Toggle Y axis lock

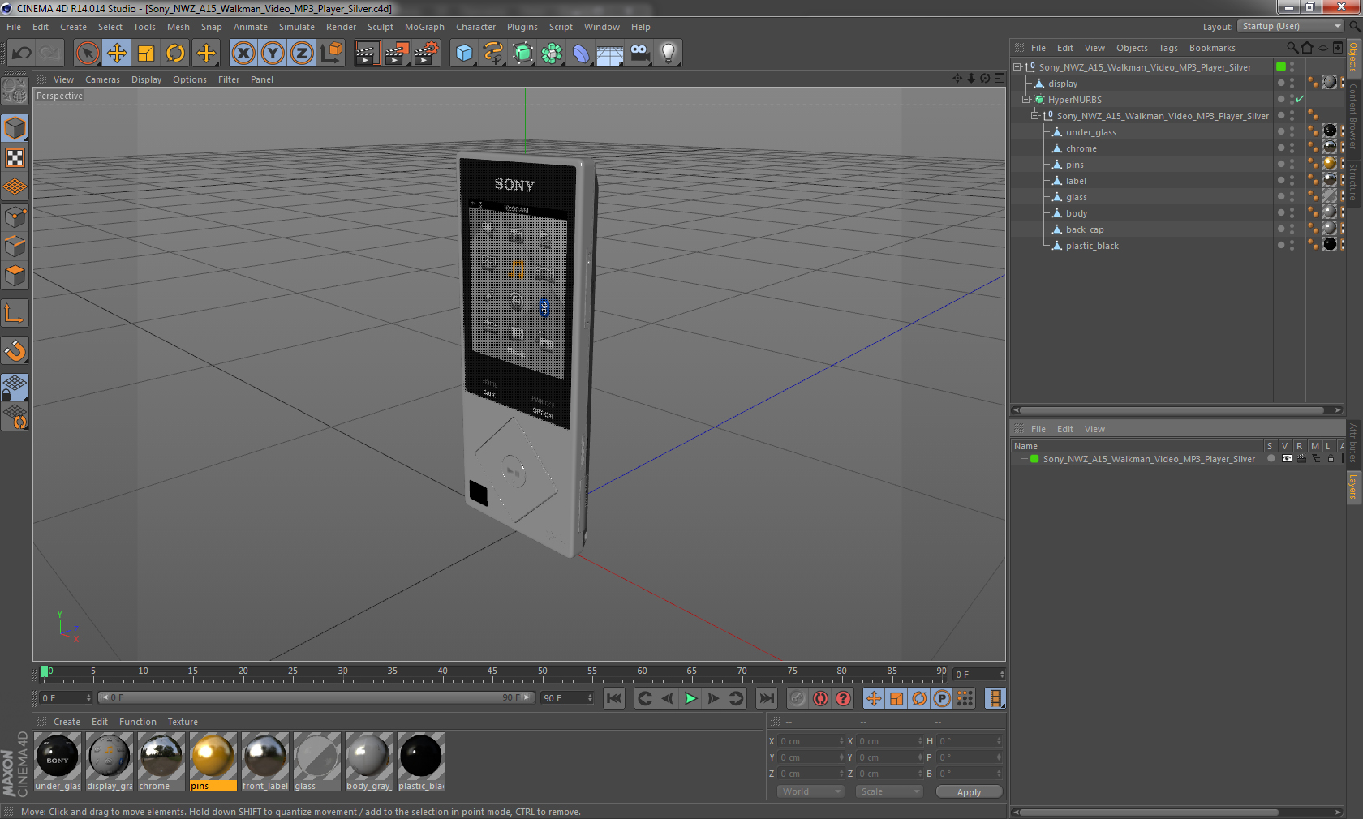(273, 54)
